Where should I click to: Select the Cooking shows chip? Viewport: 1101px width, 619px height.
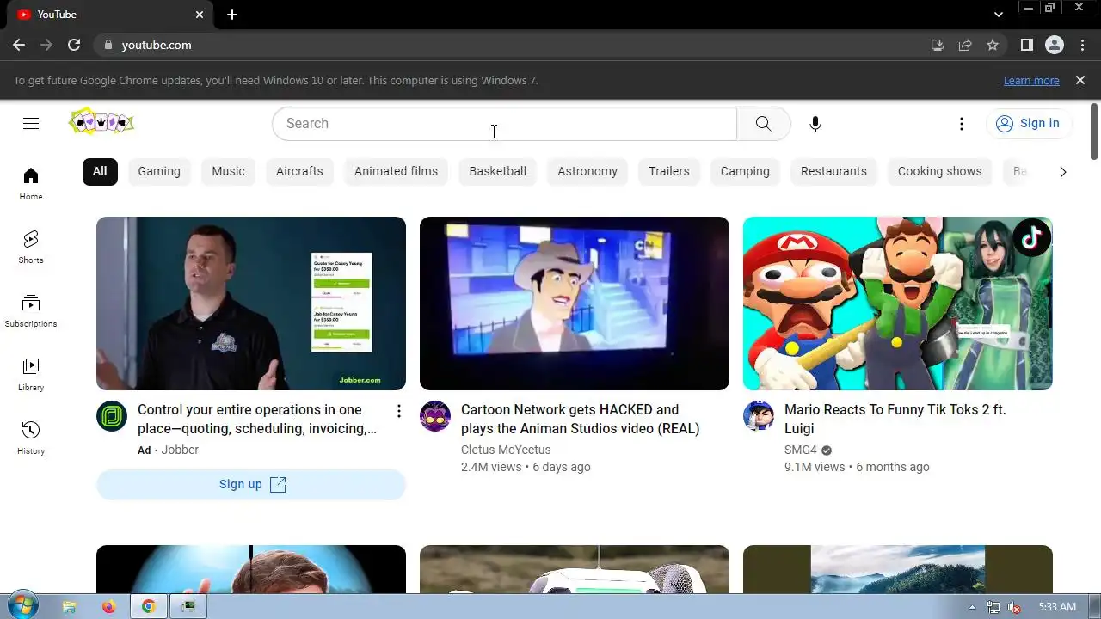[x=939, y=171]
